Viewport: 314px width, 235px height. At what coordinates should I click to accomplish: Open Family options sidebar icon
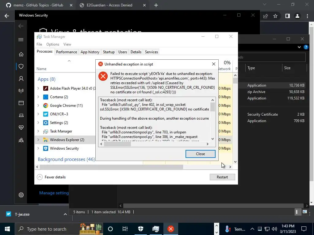click(x=21, y=140)
